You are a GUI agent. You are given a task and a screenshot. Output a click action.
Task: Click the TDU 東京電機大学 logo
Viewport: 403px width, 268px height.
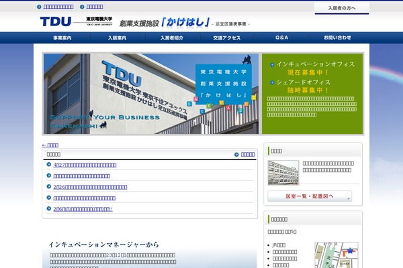tap(76, 21)
